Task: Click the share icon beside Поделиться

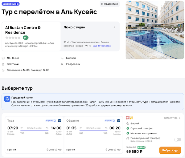Action: [x=102, y=4]
